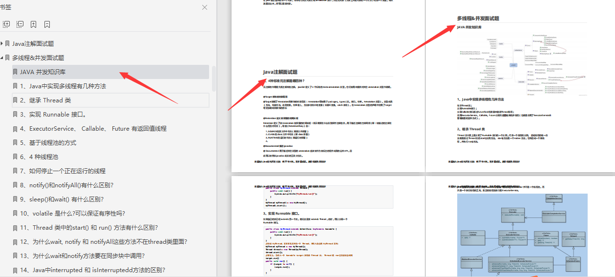Collapse the 多线程&并发面试题 bookmark node
This screenshot has height=277, width=615.
coord(2,58)
